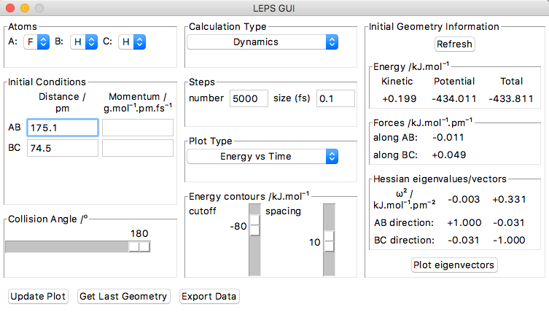Click the Collision Angle slider handle
Screen dimensions: 549x312
tap(139, 246)
